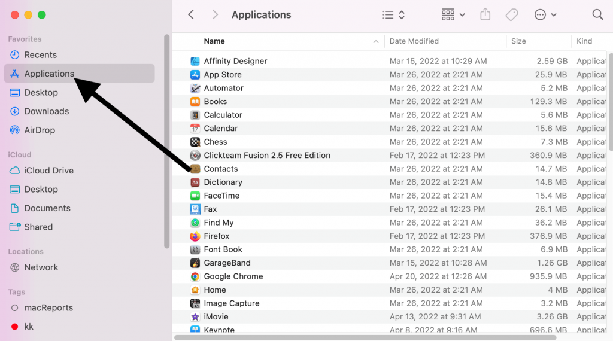Toggle sort direction arrow in Name column
613x341 pixels.
point(376,41)
